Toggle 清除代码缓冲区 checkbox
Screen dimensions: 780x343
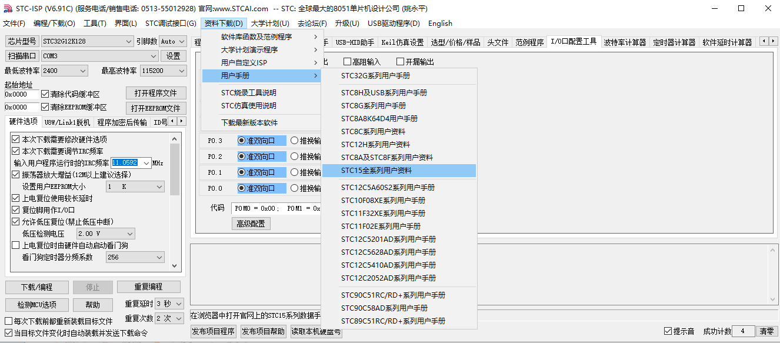click(45, 94)
